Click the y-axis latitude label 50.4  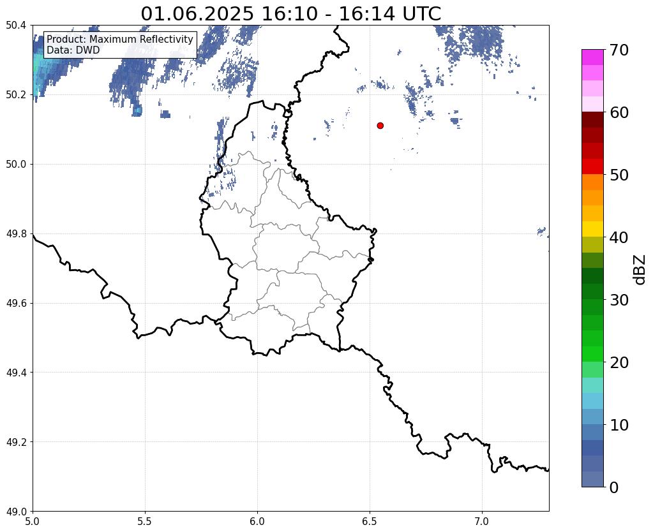(16, 26)
